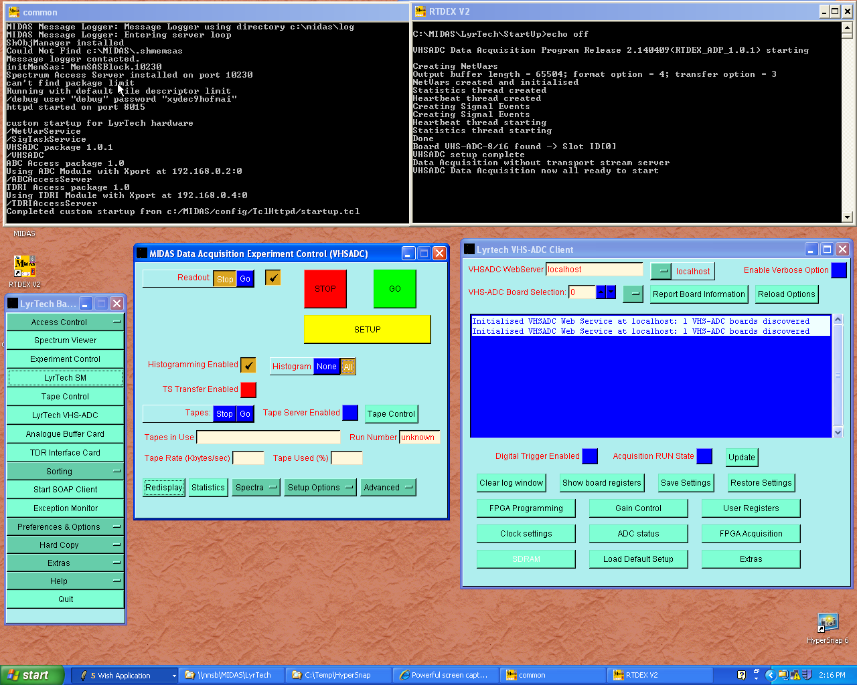857x685 pixels.
Task: Expand the Setup Options menu button
Action: tap(320, 488)
